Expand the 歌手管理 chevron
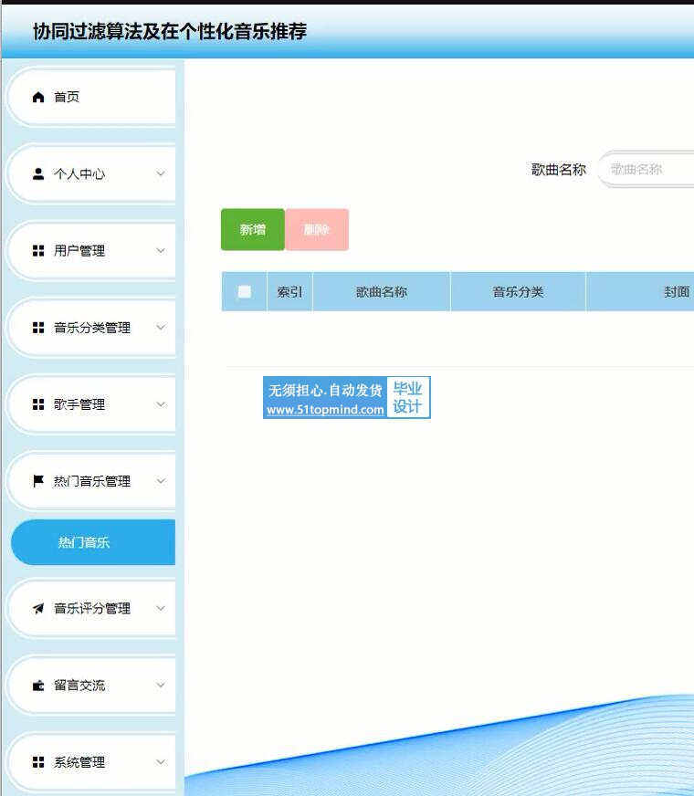The image size is (694, 796). pos(161,404)
